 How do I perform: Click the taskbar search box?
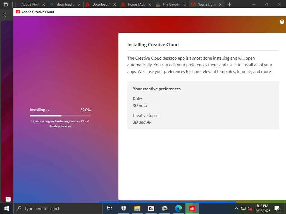(x=58, y=208)
